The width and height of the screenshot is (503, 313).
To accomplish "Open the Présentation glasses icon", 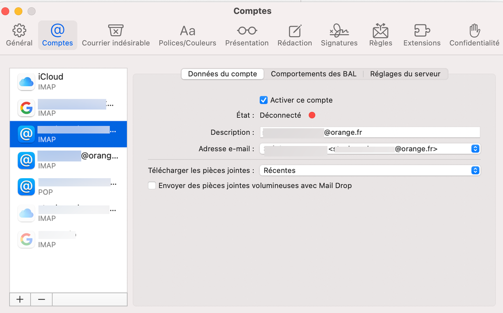I will tap(247, 31).
